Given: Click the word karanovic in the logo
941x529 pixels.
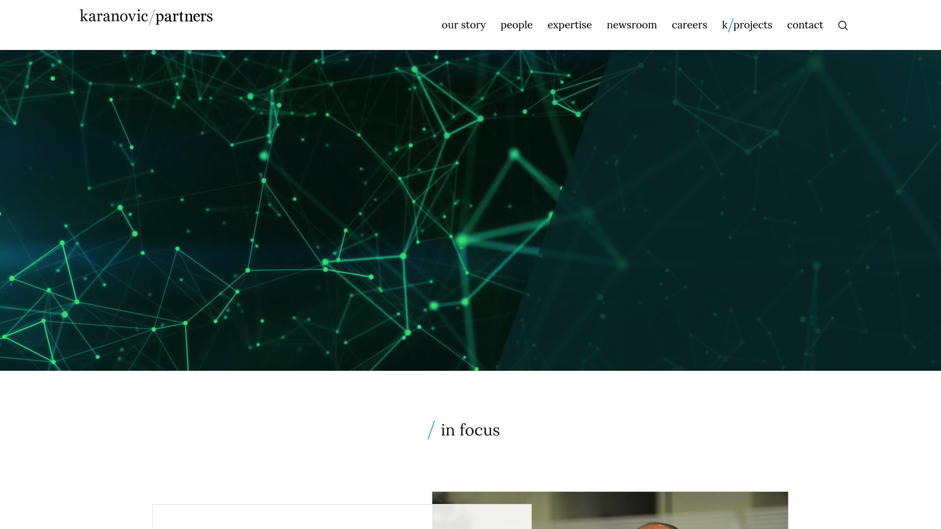Looking at the screenshot, I should 114,16.
